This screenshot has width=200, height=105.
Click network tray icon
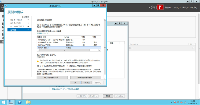tap(178, 102)
